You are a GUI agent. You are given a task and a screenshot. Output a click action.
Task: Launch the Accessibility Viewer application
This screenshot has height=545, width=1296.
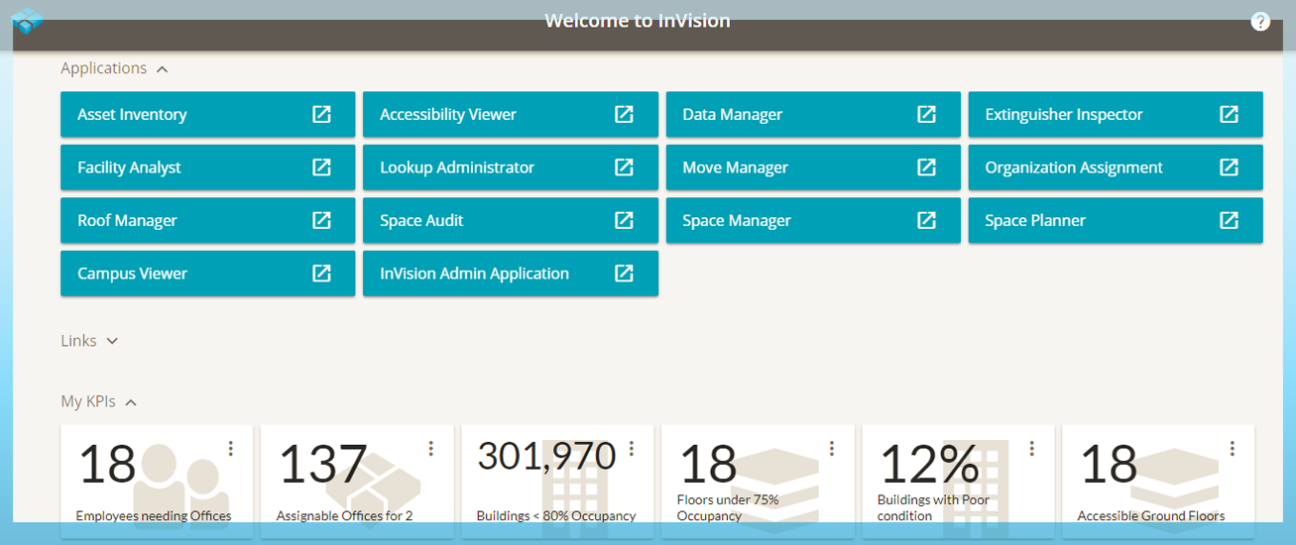(x=510, y=115)
